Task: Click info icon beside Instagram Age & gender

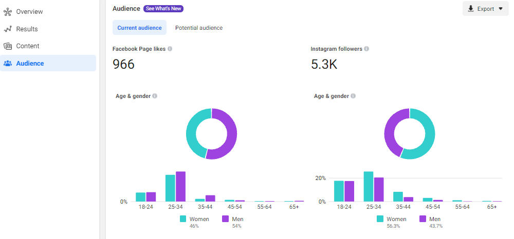Action: [353, 96]
